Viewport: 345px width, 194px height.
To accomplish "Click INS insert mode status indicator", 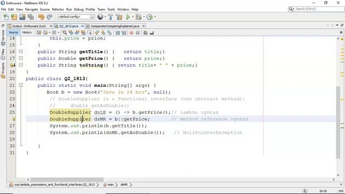I will tap(341, 191).
